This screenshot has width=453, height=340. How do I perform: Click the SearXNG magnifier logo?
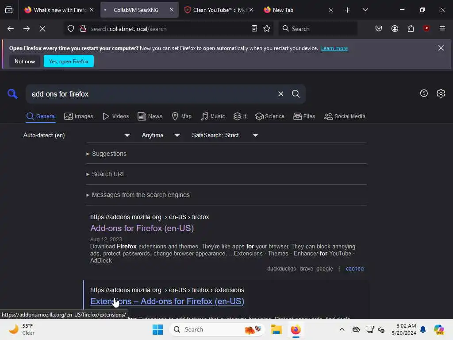click(12, 94)
